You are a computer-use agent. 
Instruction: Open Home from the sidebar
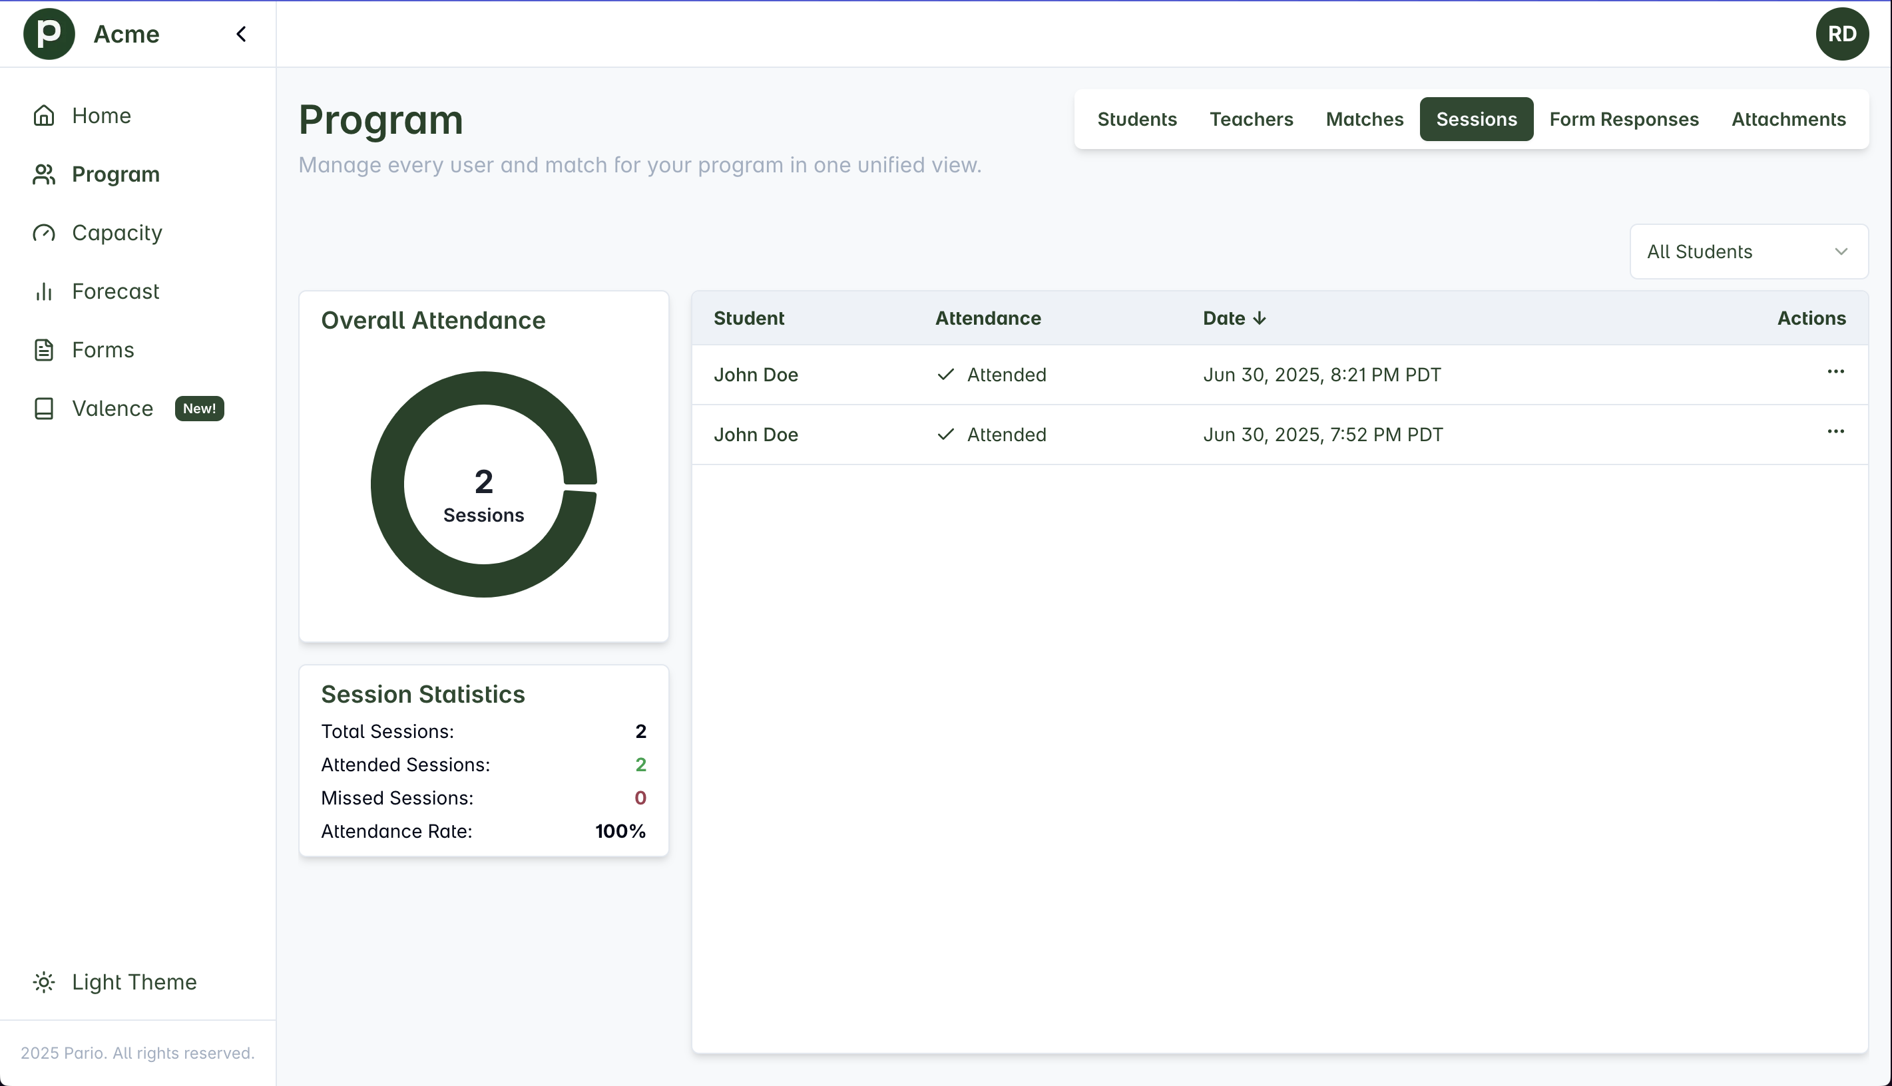(x=101, y=116)
